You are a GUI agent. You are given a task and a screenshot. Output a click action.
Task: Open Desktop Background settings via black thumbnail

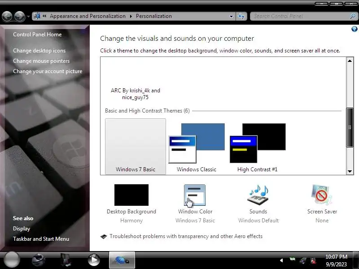(131, 195)
